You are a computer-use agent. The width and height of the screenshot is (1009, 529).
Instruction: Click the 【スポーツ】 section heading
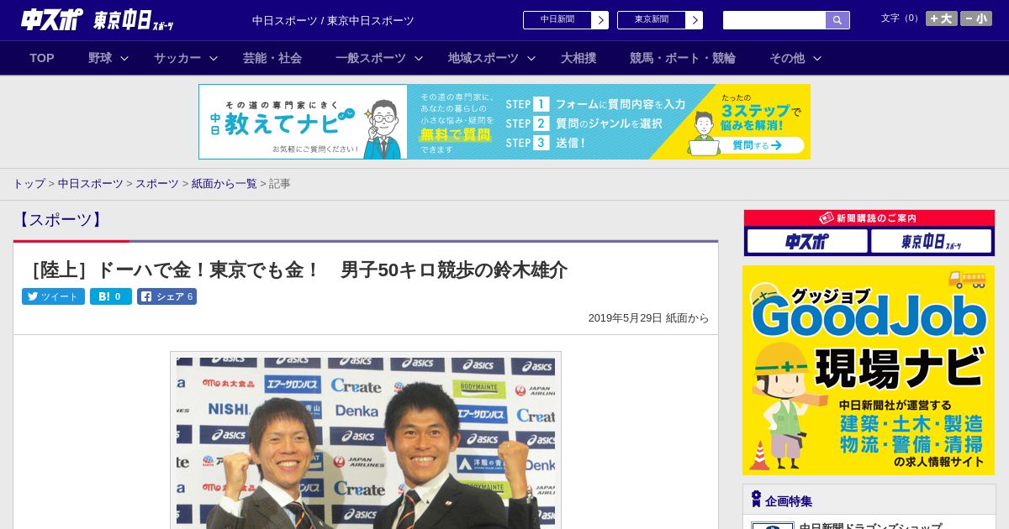(60, 220)
